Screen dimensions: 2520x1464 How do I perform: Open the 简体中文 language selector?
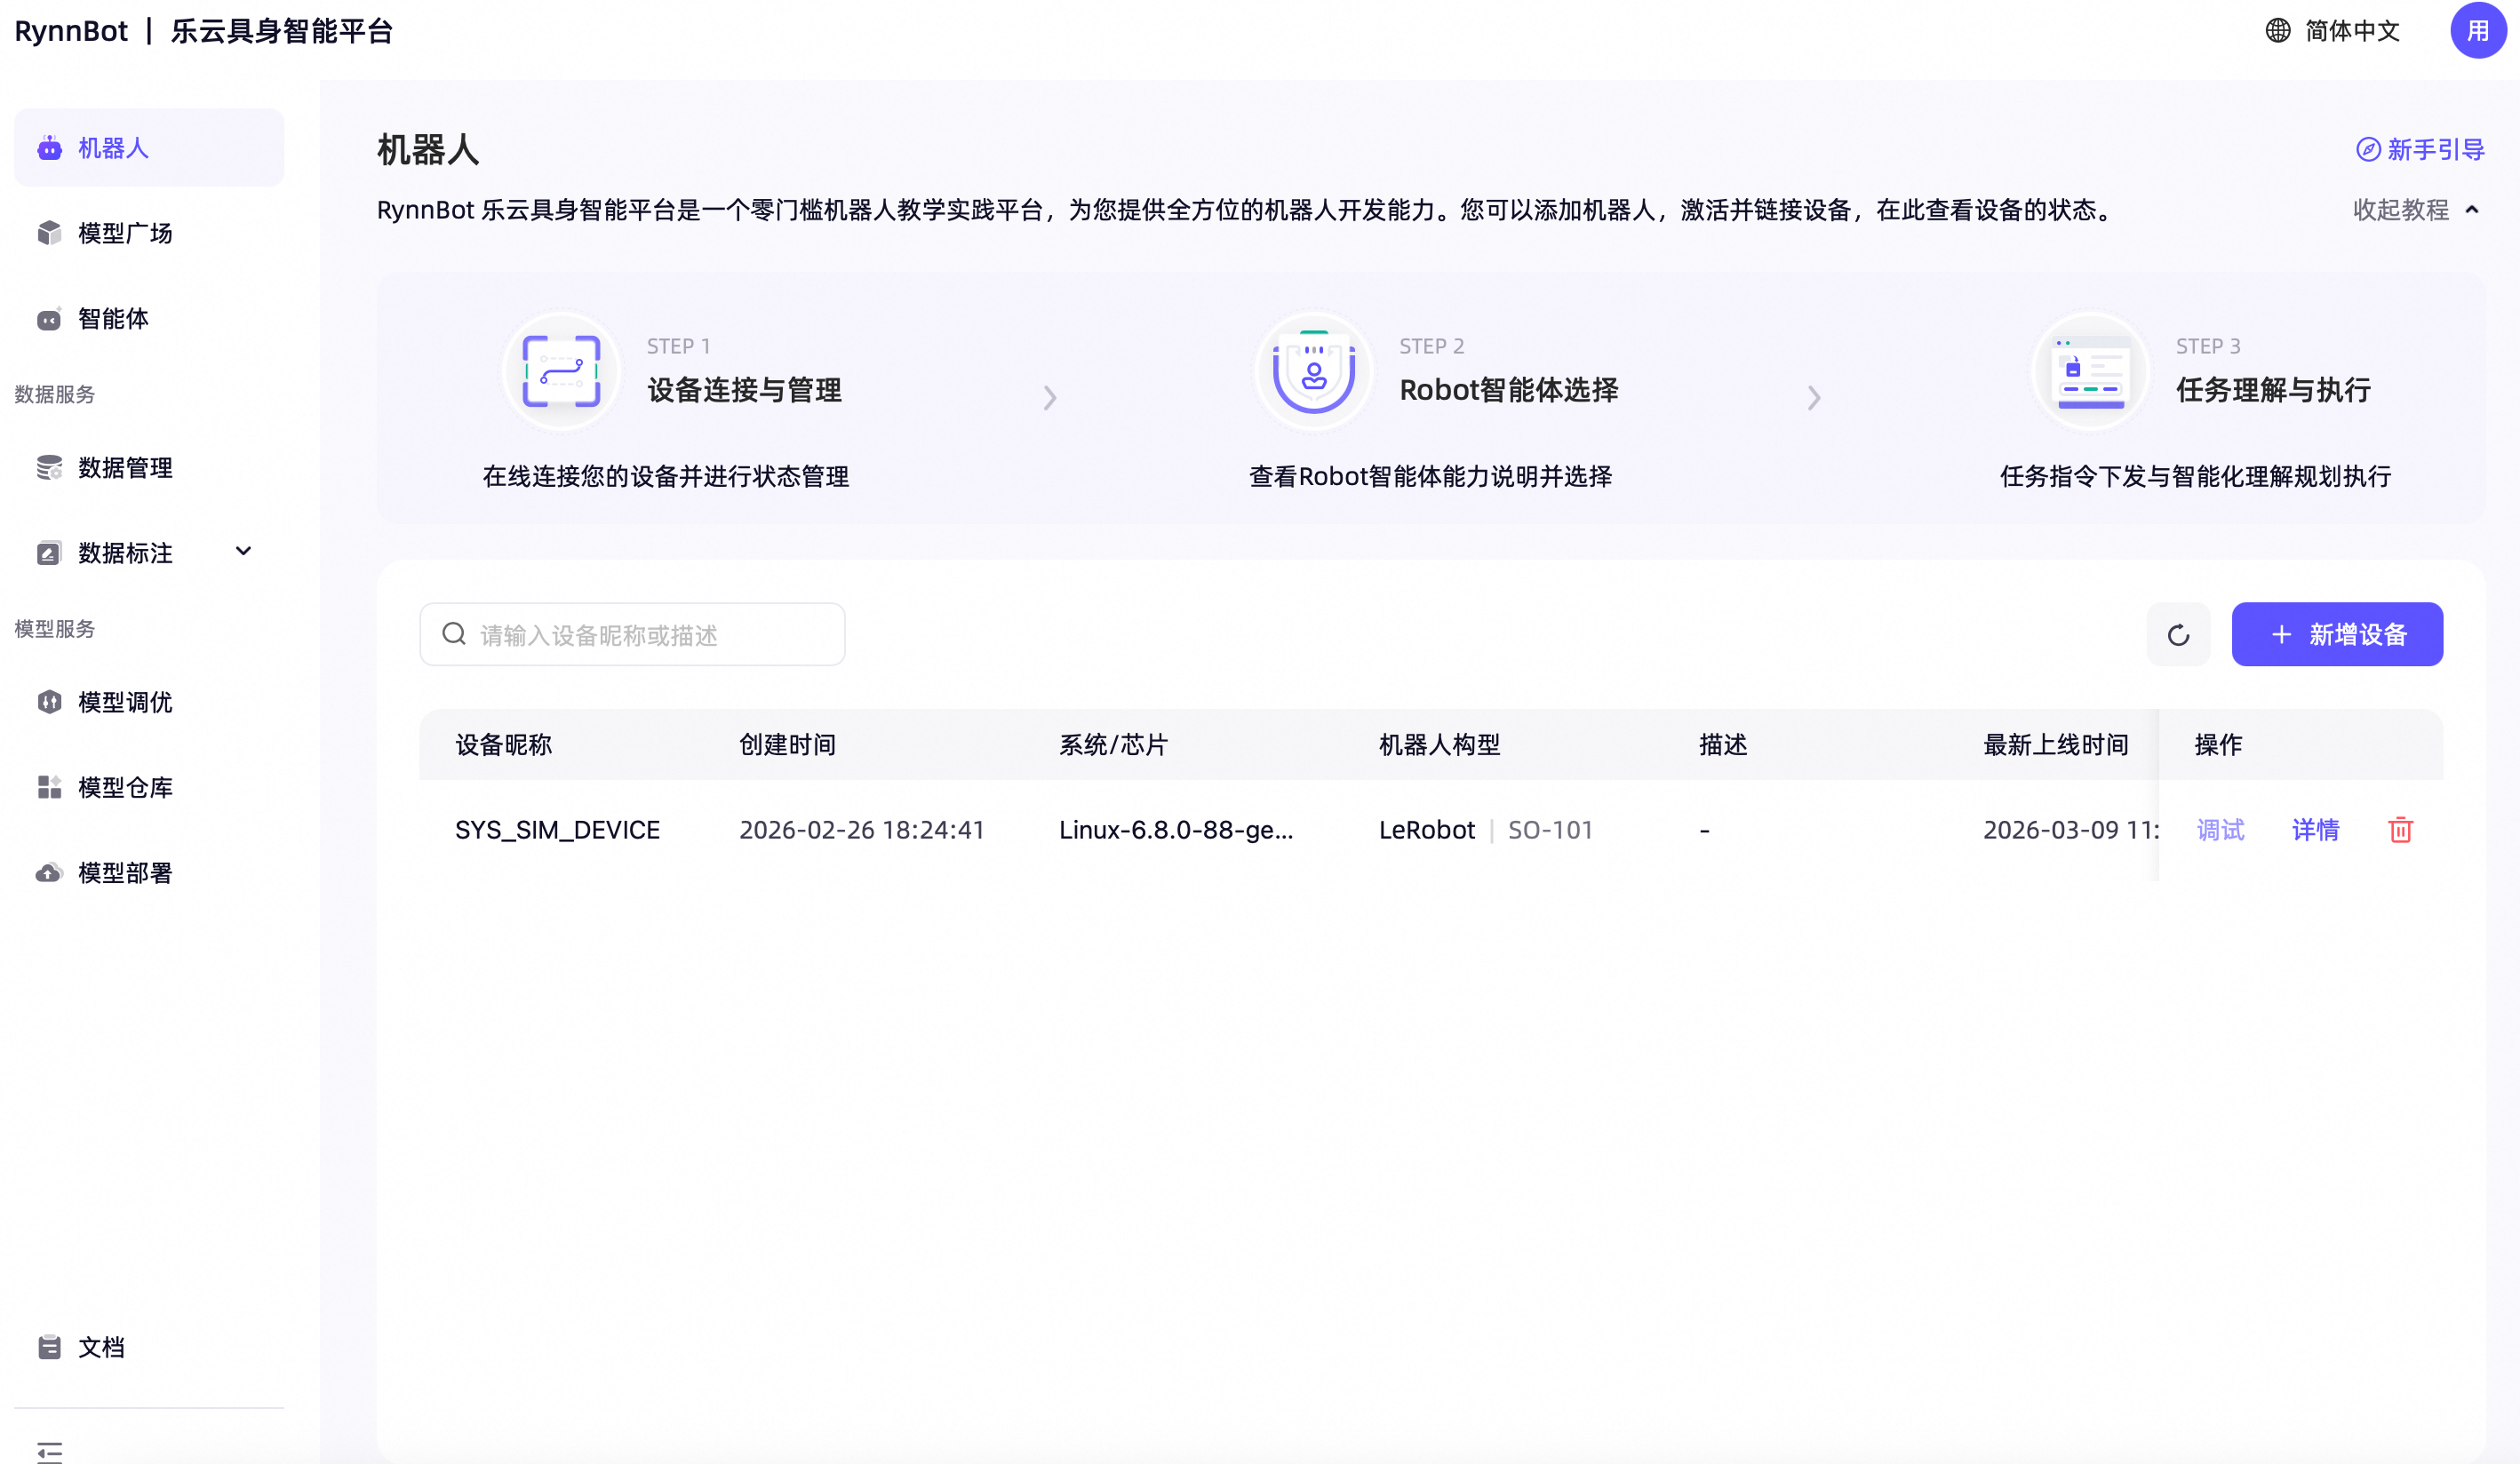[2352, 31]
